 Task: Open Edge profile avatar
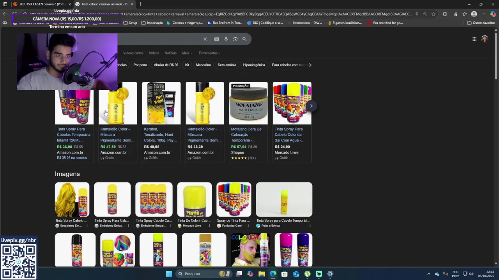pos(474,14)
